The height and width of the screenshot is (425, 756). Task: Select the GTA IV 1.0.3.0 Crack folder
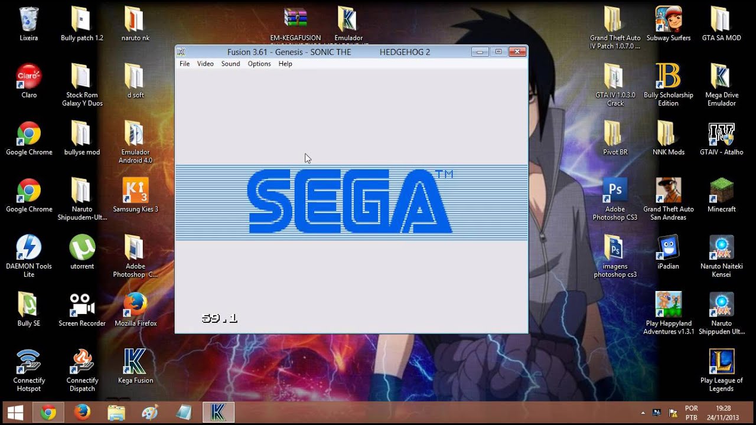pos(615,85)
